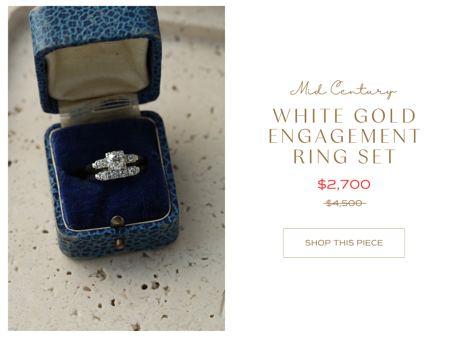Viewport: 450px width, 337px height.
Task: Click the Shop This Piece button
Action: click(x=344, y=243)
